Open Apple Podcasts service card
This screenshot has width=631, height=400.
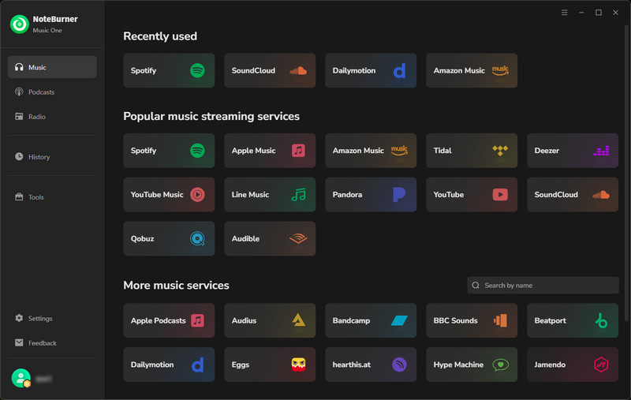click(x=169, y=320)
